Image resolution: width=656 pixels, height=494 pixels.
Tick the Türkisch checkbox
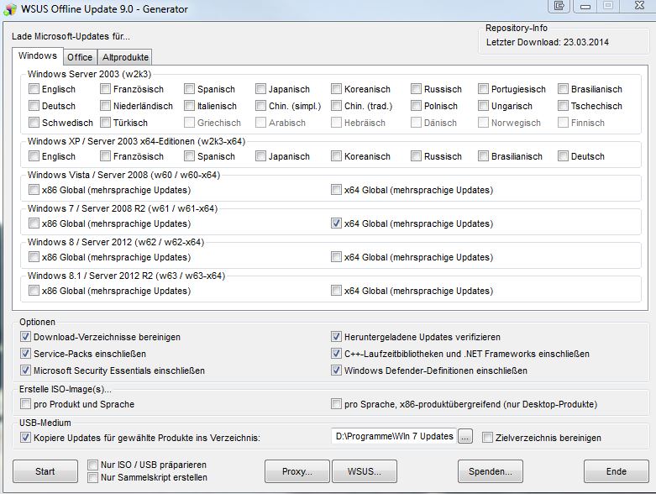(106, 122)
